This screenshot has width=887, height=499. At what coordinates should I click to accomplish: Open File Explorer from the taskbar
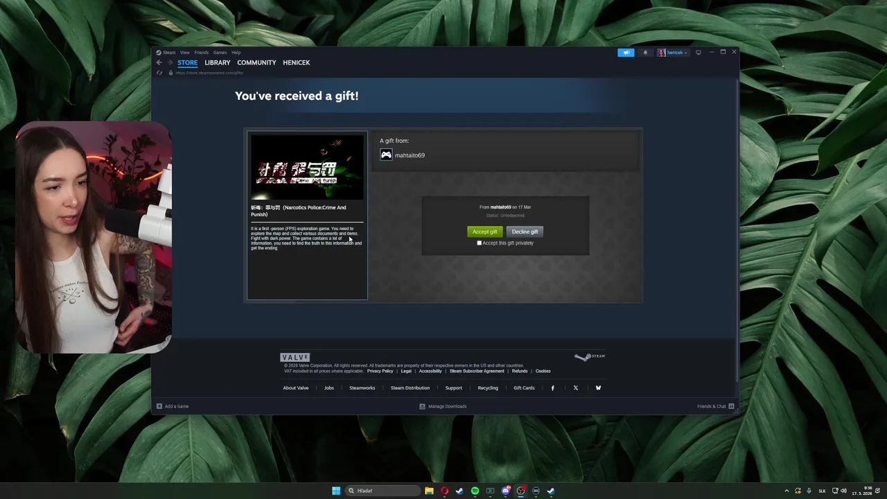pos(429,491)
